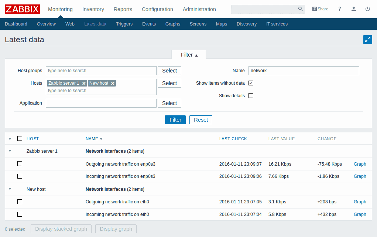Collapse the Zabbix server 1 group
This screenshot has width=377, height=237.
(x=10, y=151)
